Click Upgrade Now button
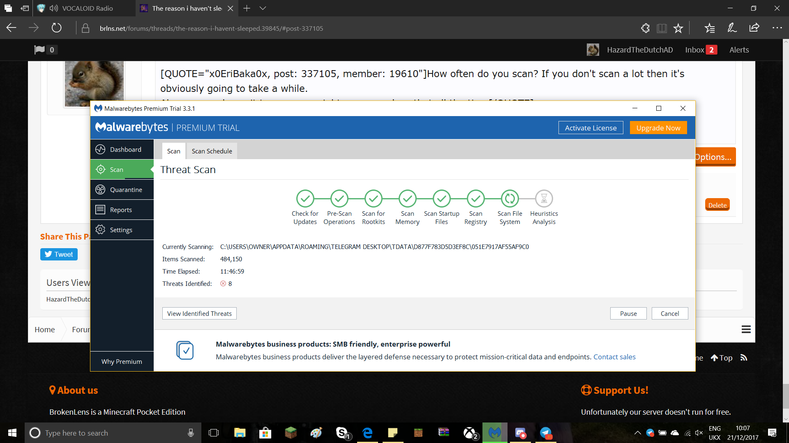Screen dimensions: 789x443 [x=658, y=128]
